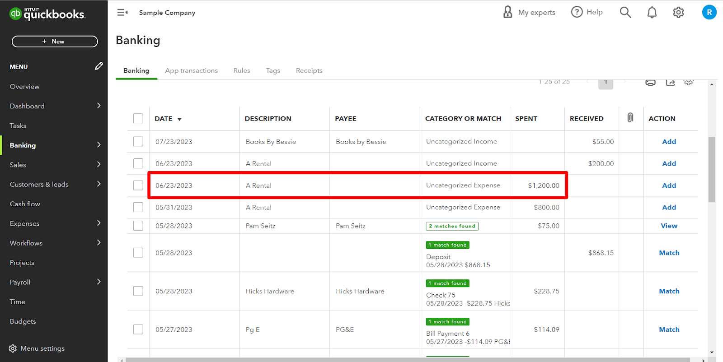This screenshot has height=362, width=723.
Task: Switch to the Rules tab
Action: (242, 70)
